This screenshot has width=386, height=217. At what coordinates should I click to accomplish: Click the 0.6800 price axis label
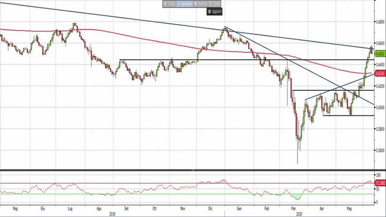pos(381,21)
